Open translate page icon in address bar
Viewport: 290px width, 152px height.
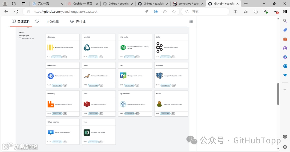click(x=156, y=12)
